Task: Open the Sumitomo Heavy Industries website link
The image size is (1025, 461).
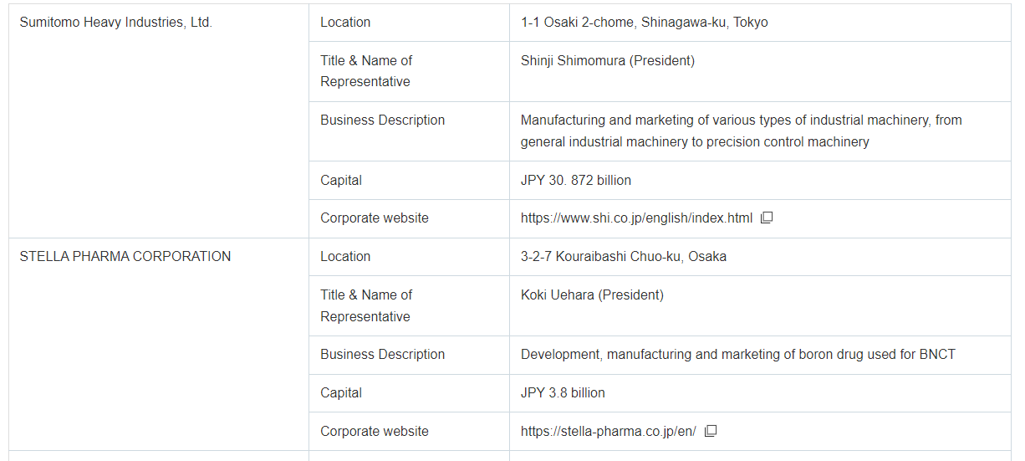Action: tap(636, 218)
